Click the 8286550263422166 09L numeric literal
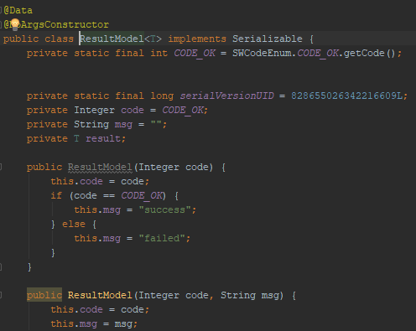The width and height of the screenshot is (416, 331). click(x=346, y=96)
